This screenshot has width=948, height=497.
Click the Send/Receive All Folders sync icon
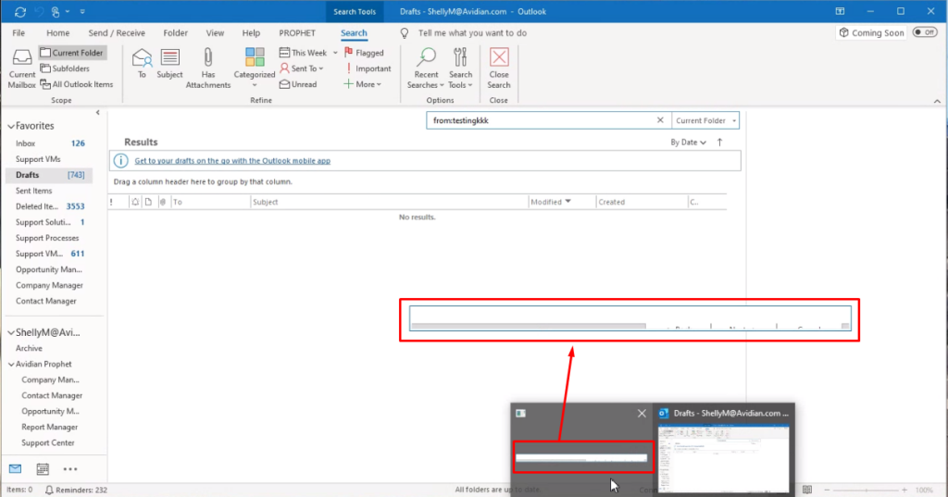point(20,11)
